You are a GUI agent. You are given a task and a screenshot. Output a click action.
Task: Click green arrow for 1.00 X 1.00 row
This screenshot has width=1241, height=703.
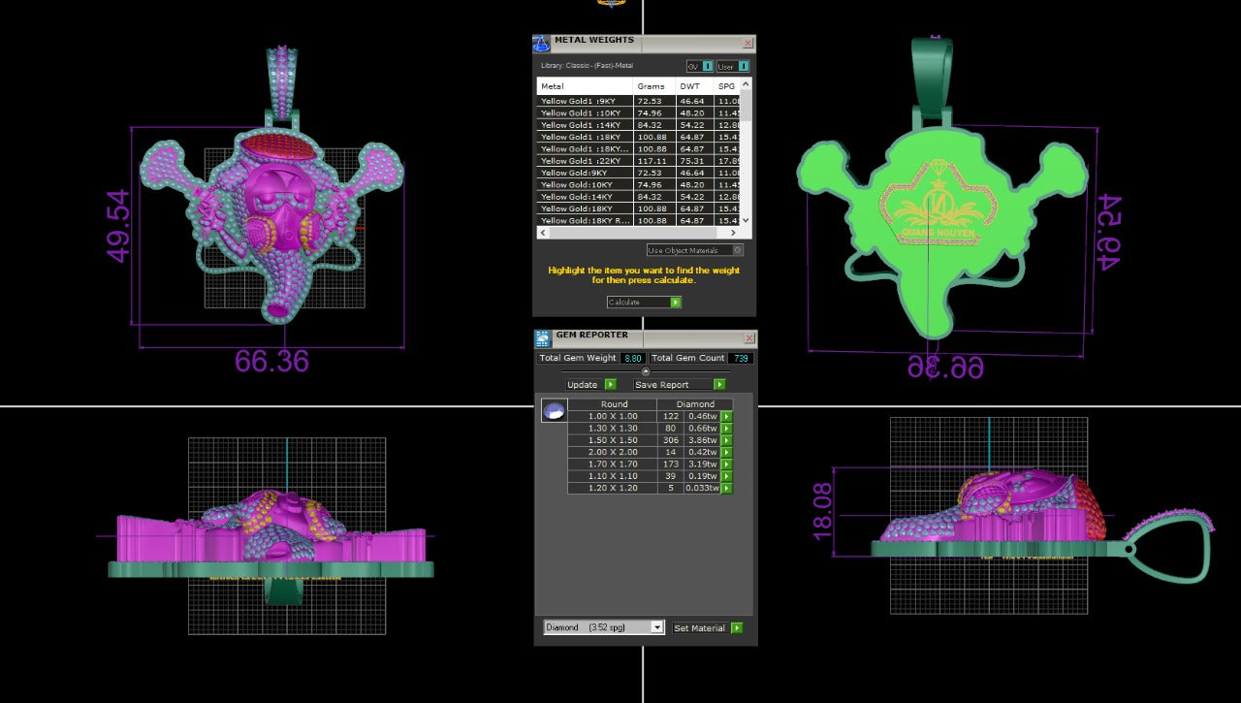point(725,417)
